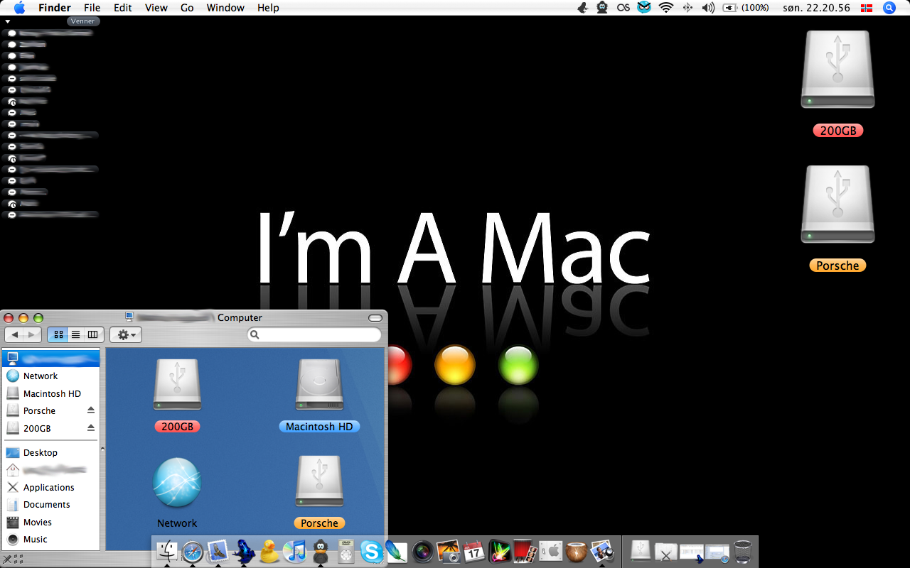Open the File menu
Screen dimensions: 910x568
coord(92,8)
